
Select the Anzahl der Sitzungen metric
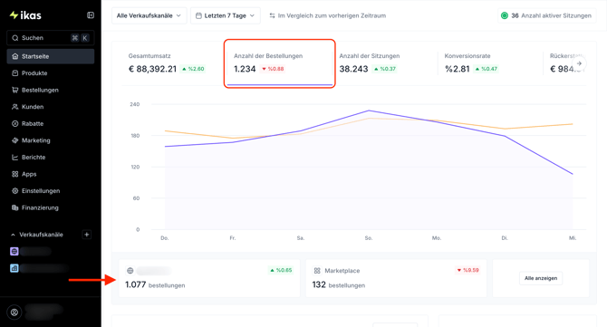click(x=384, y=63)
